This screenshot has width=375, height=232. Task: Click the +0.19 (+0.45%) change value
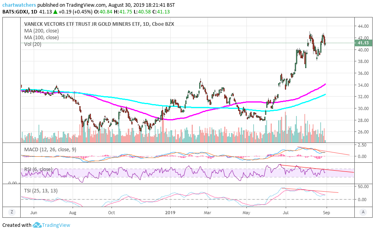coord(75,12)
